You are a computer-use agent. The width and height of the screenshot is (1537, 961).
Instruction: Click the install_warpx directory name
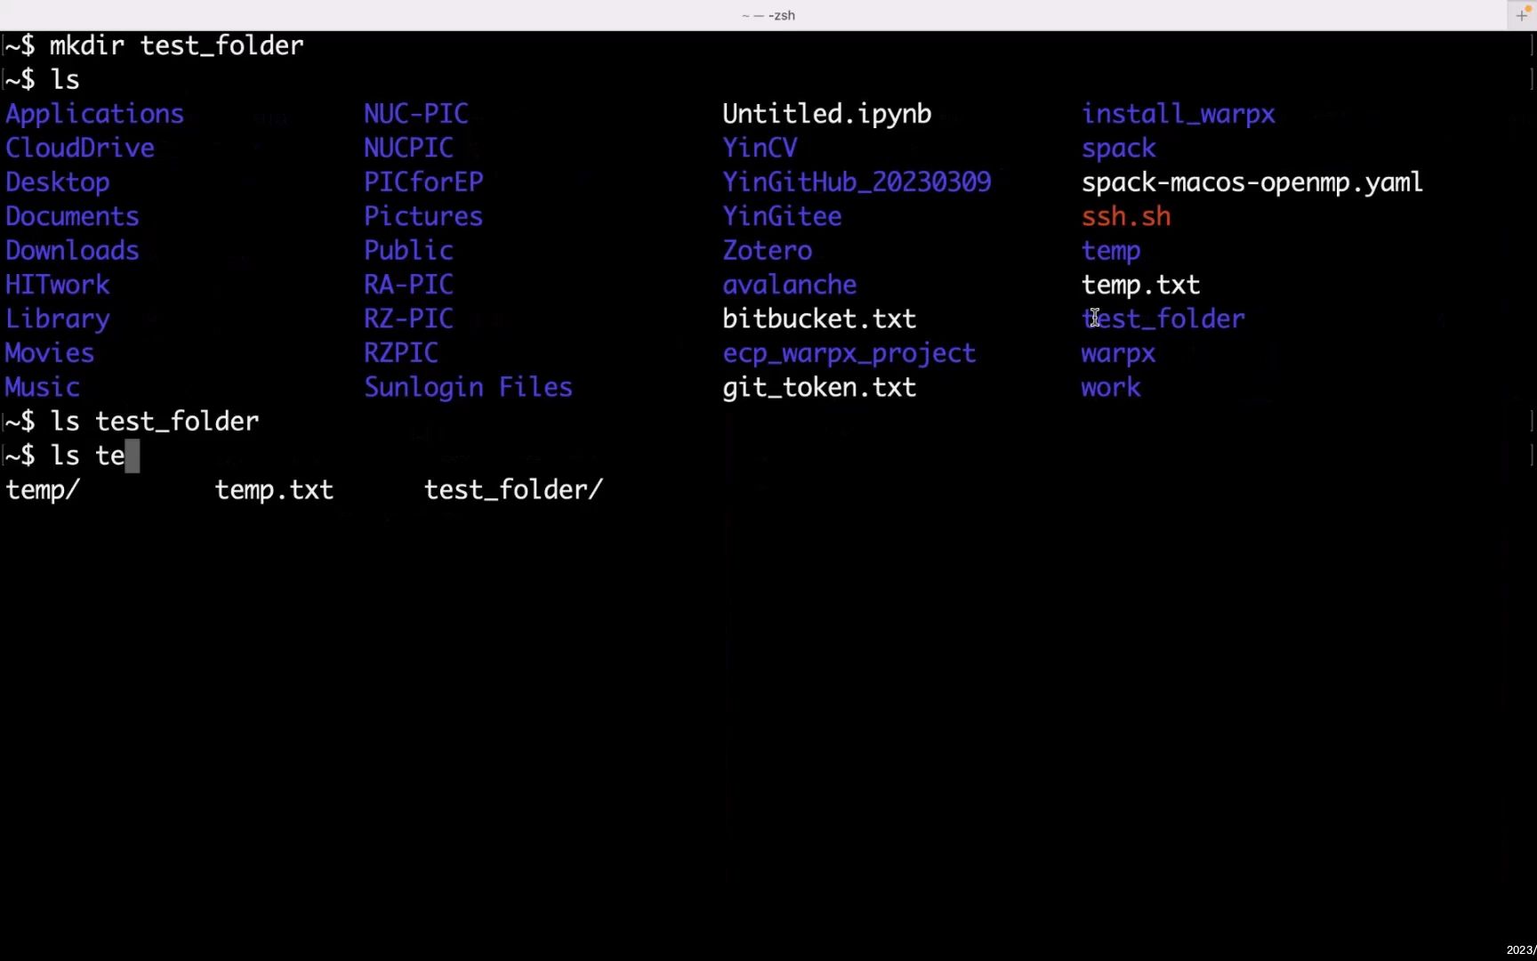pos(1178,114)
